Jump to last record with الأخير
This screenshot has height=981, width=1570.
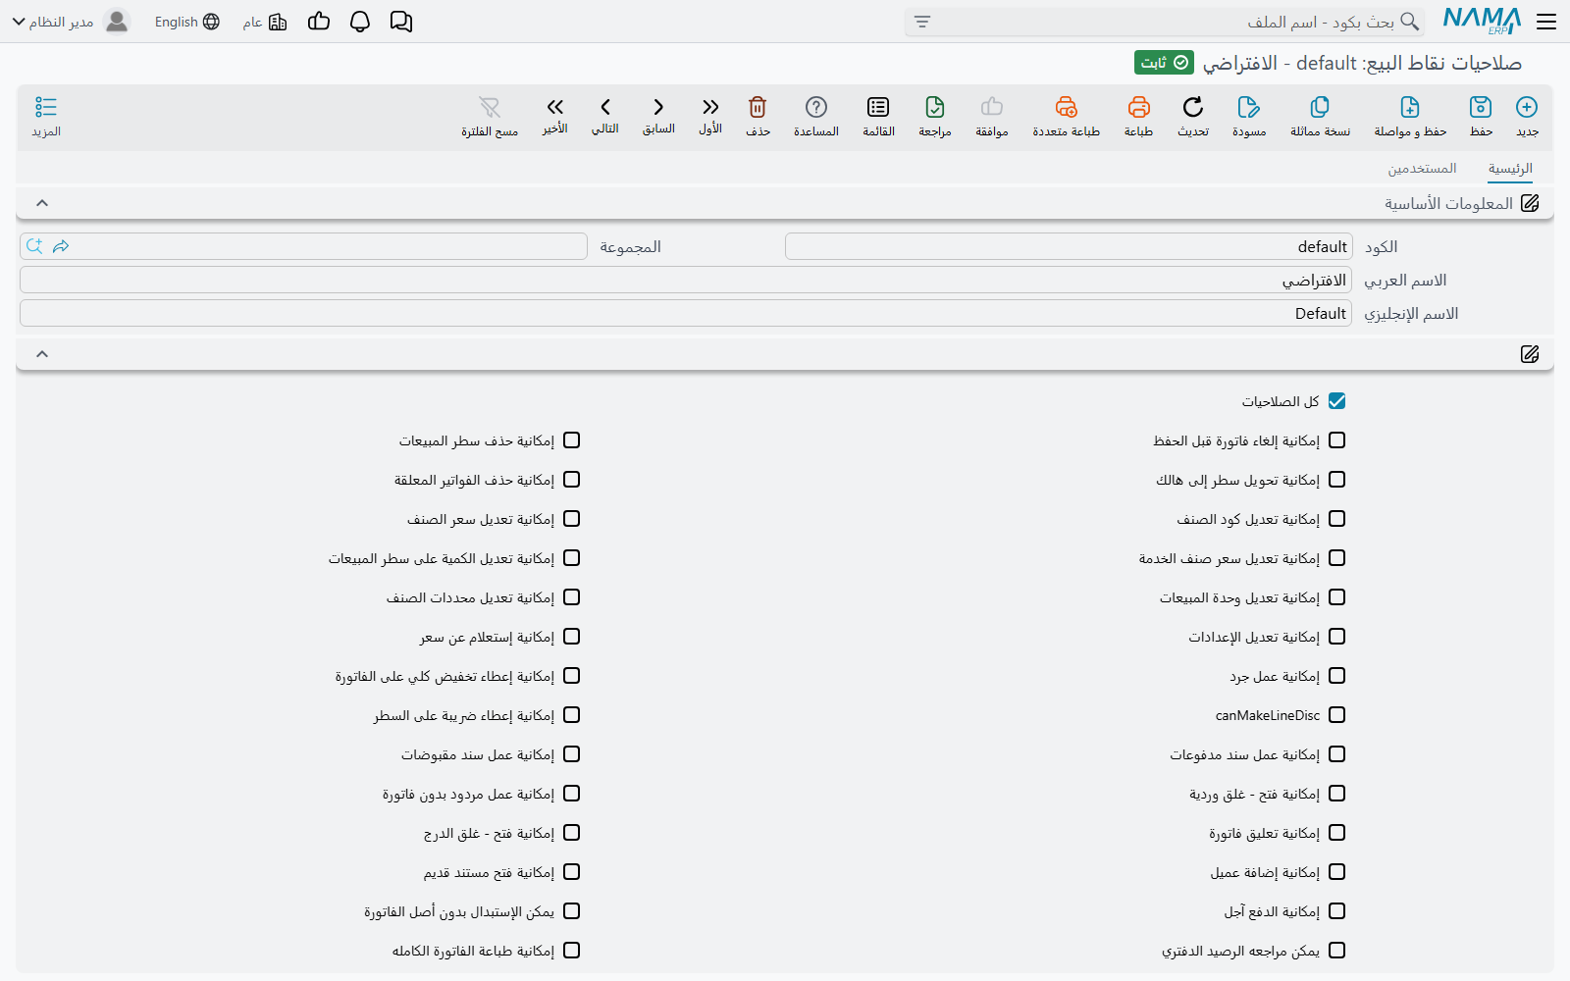[x=555, y=116]
